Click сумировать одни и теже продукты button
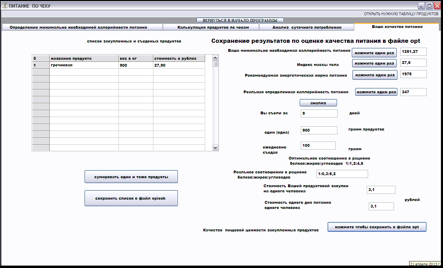This screenshot has height=268, width=443. click(131, 177)
